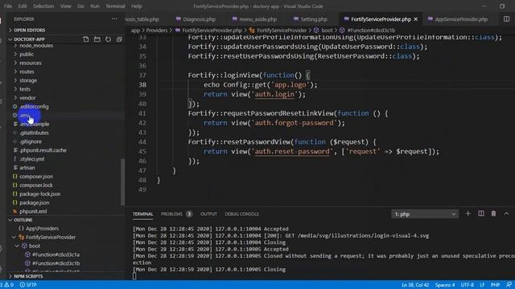This screenshot has height=289, width=515.
Task: Refresh the explorer tree
Action: pos(108,39)
